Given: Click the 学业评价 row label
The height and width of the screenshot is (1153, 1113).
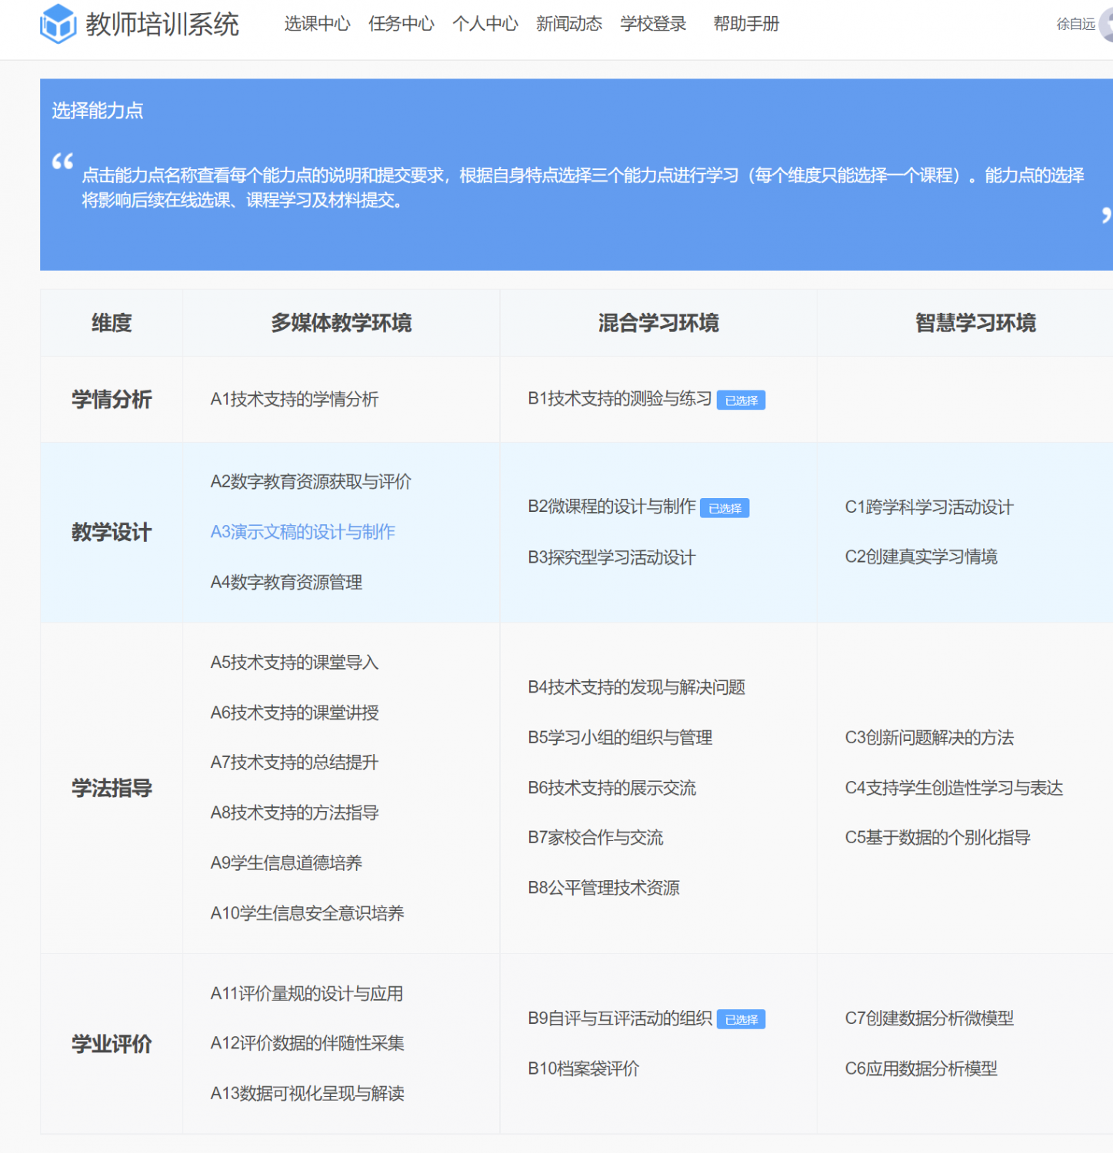Looking at the screenshot, I should [112, 1044].
